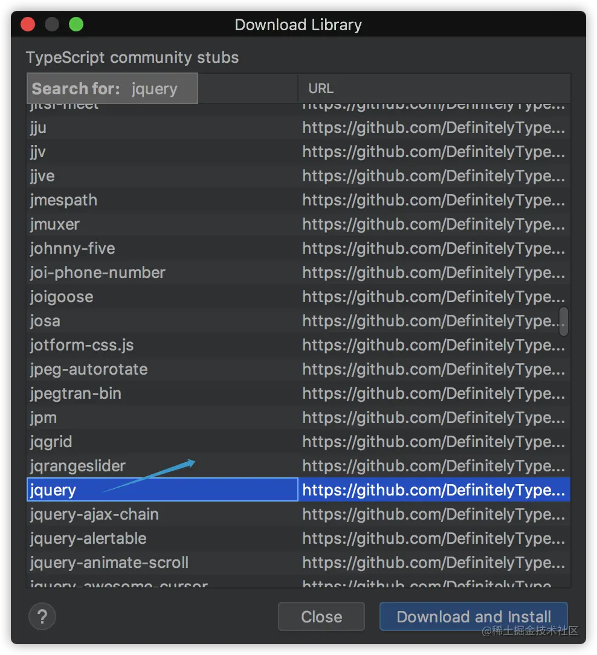Select the jjv library row
Screen dimensions: 597x655
(298, 152)
